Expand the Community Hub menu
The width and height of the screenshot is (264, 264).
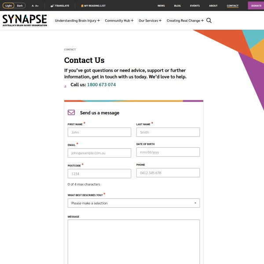[119, 21]
